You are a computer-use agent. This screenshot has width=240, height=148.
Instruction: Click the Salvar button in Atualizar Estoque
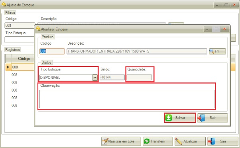[x=180, y=118]
